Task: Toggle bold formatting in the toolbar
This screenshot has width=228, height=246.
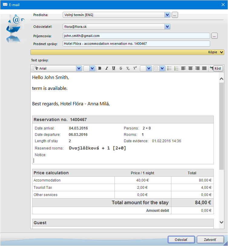Action: tap(100, 68)
